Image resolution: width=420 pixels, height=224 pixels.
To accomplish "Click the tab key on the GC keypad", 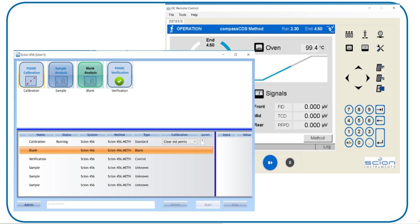I will tap(380, 110).
